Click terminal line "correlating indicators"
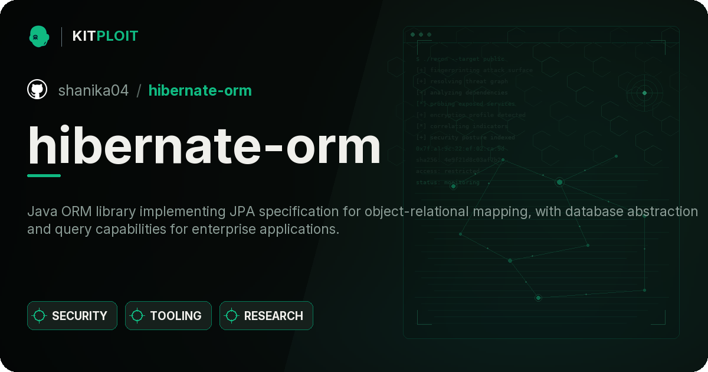 tap(462, 126)
